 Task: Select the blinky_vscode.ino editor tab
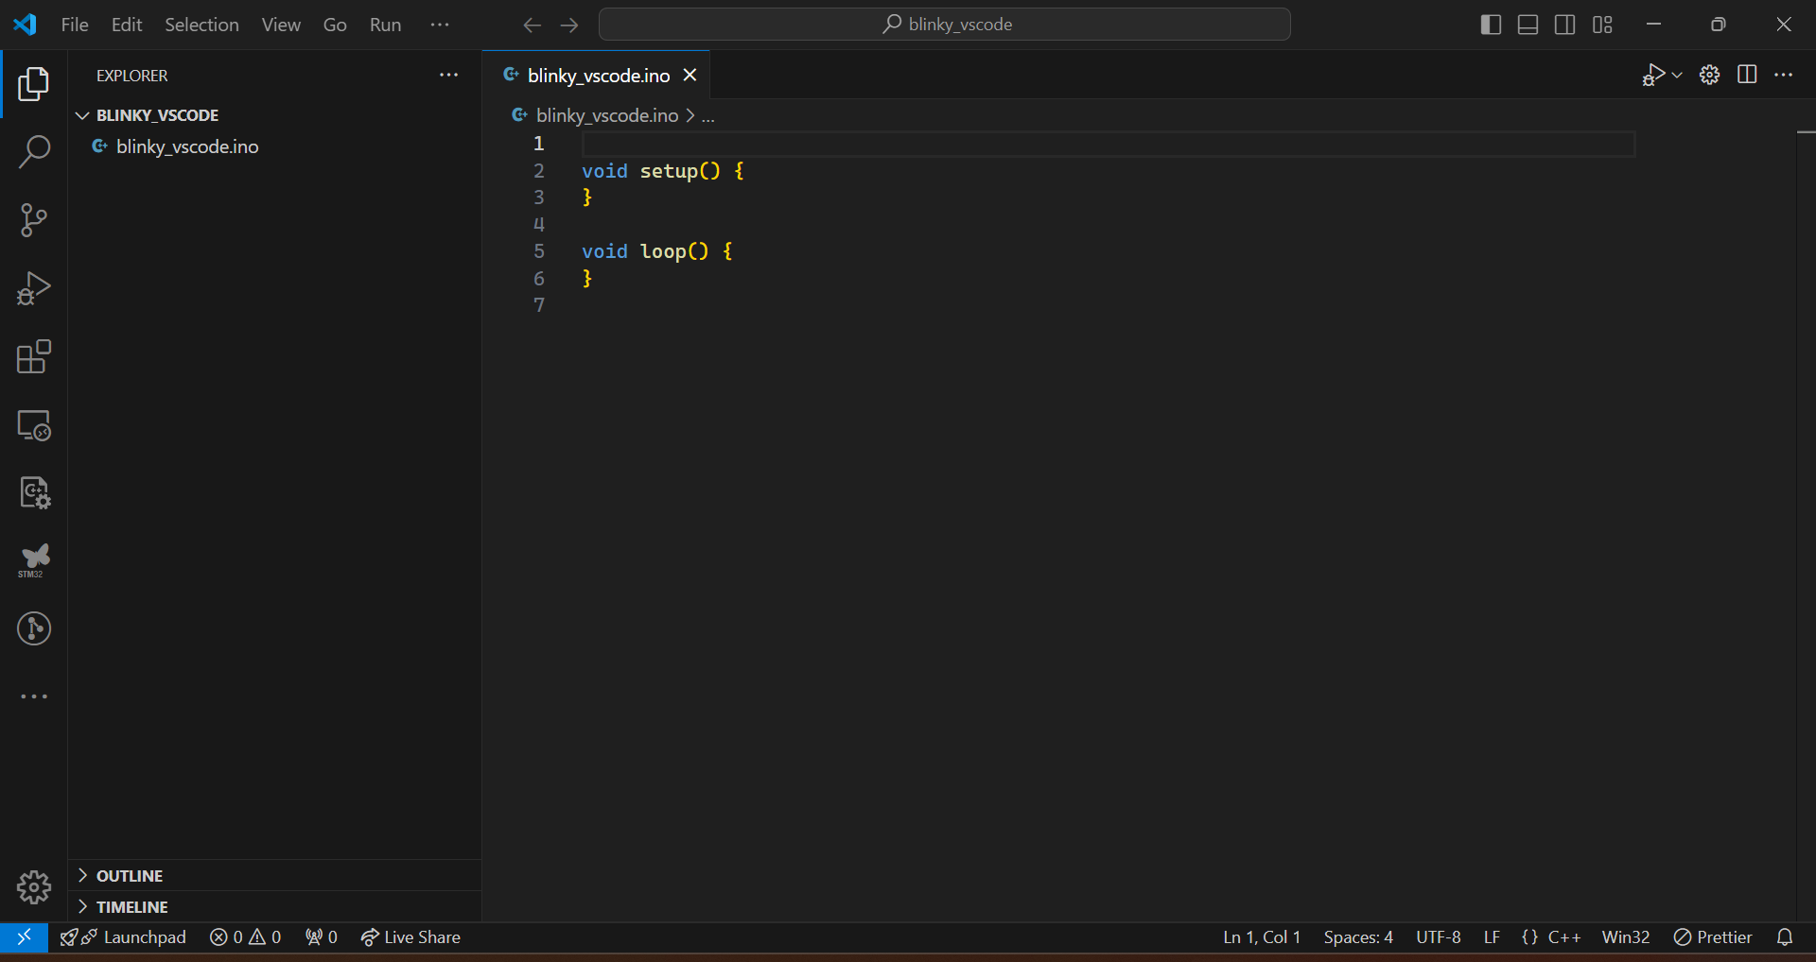(598, 76)
